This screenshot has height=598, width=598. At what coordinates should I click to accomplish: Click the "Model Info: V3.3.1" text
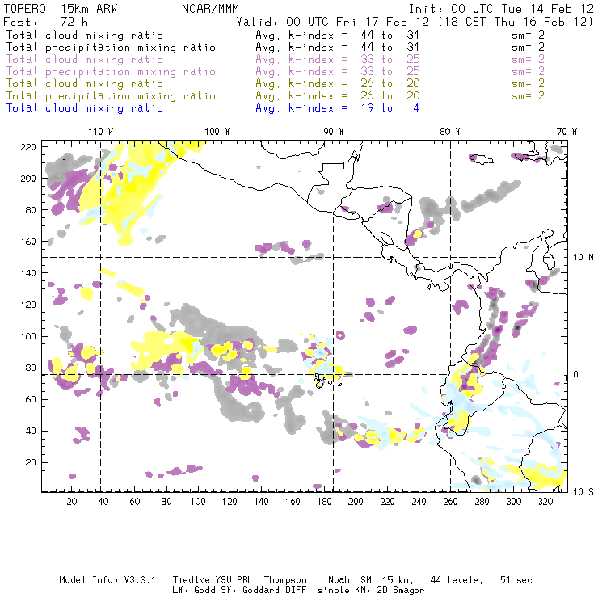click(x=107, y=580)
